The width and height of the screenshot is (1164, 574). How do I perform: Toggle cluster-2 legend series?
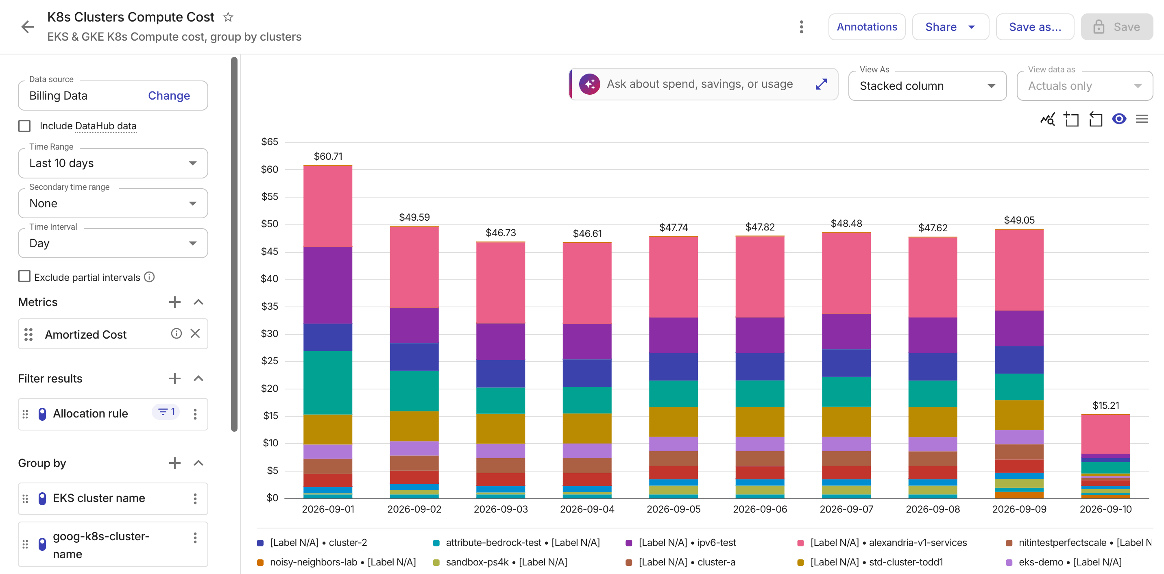(x=312, y=542)
